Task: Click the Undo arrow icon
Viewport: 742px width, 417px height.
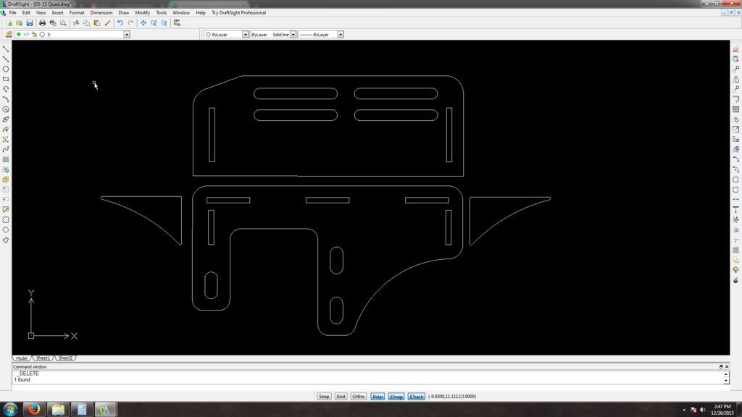Action: 120,22
